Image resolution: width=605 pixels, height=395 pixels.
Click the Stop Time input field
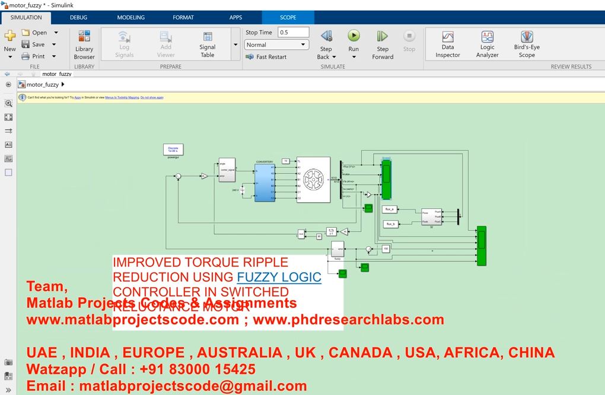coord(293,33)
